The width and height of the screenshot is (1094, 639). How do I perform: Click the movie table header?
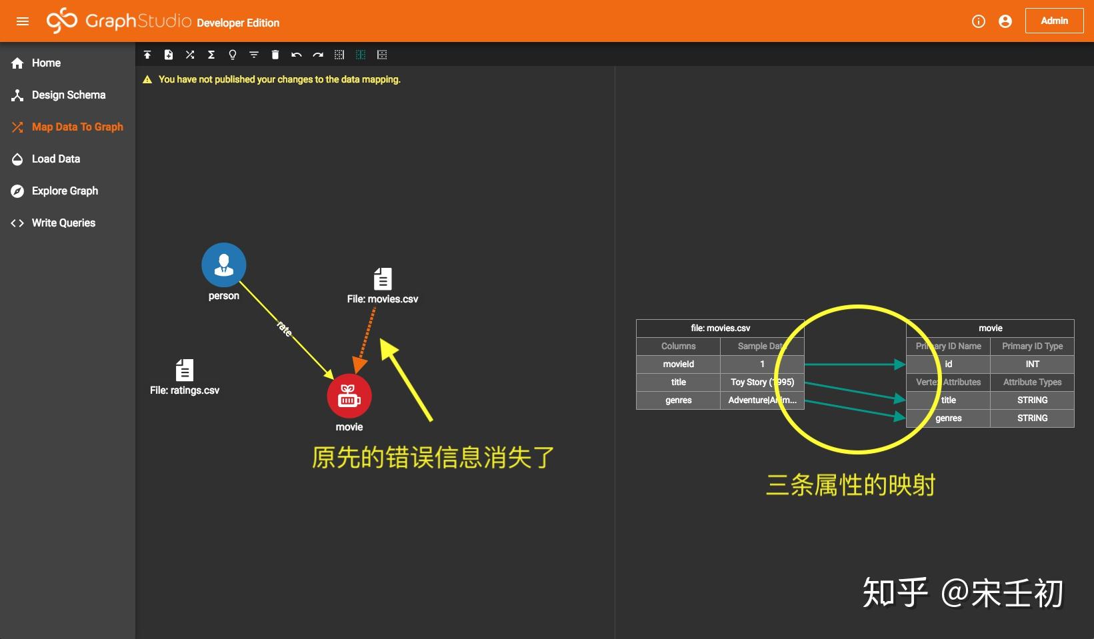tap(990, 328)
